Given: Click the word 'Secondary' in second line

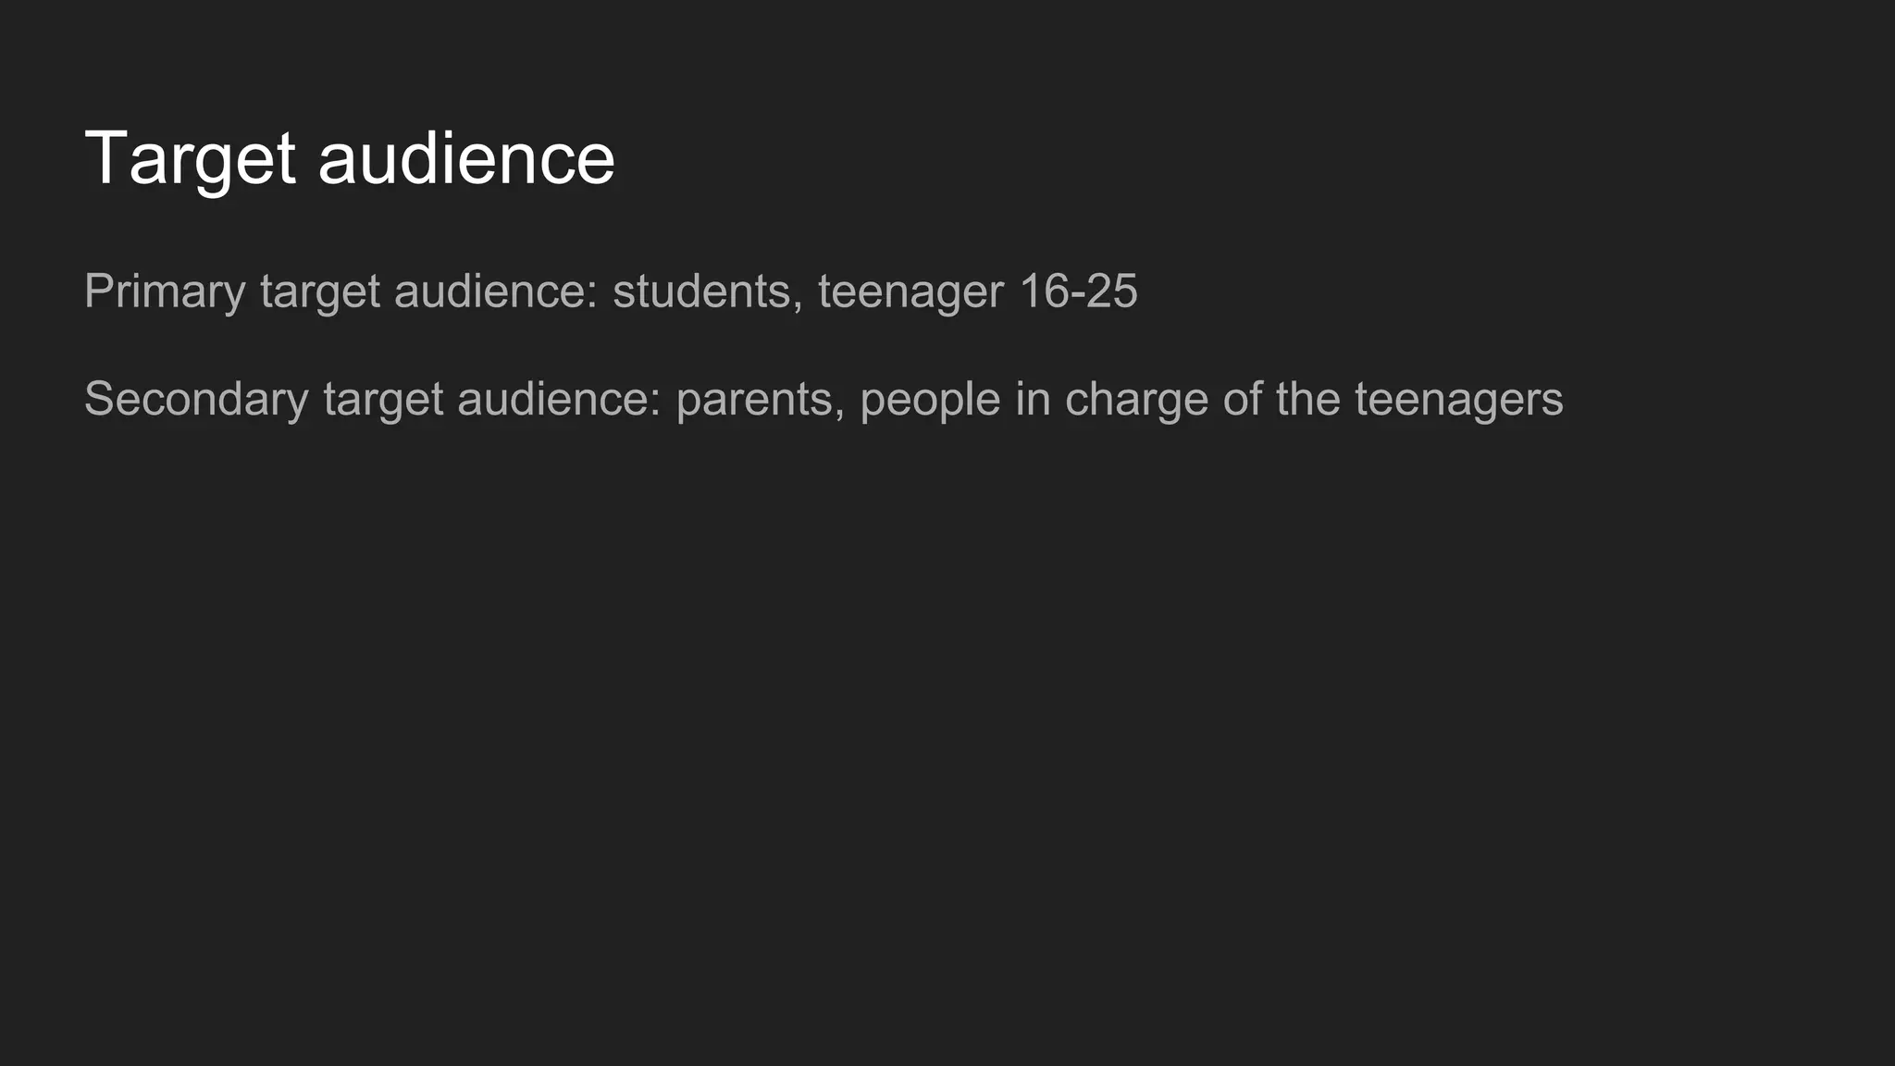Looking at the screenshot, I should click(196, 400).
